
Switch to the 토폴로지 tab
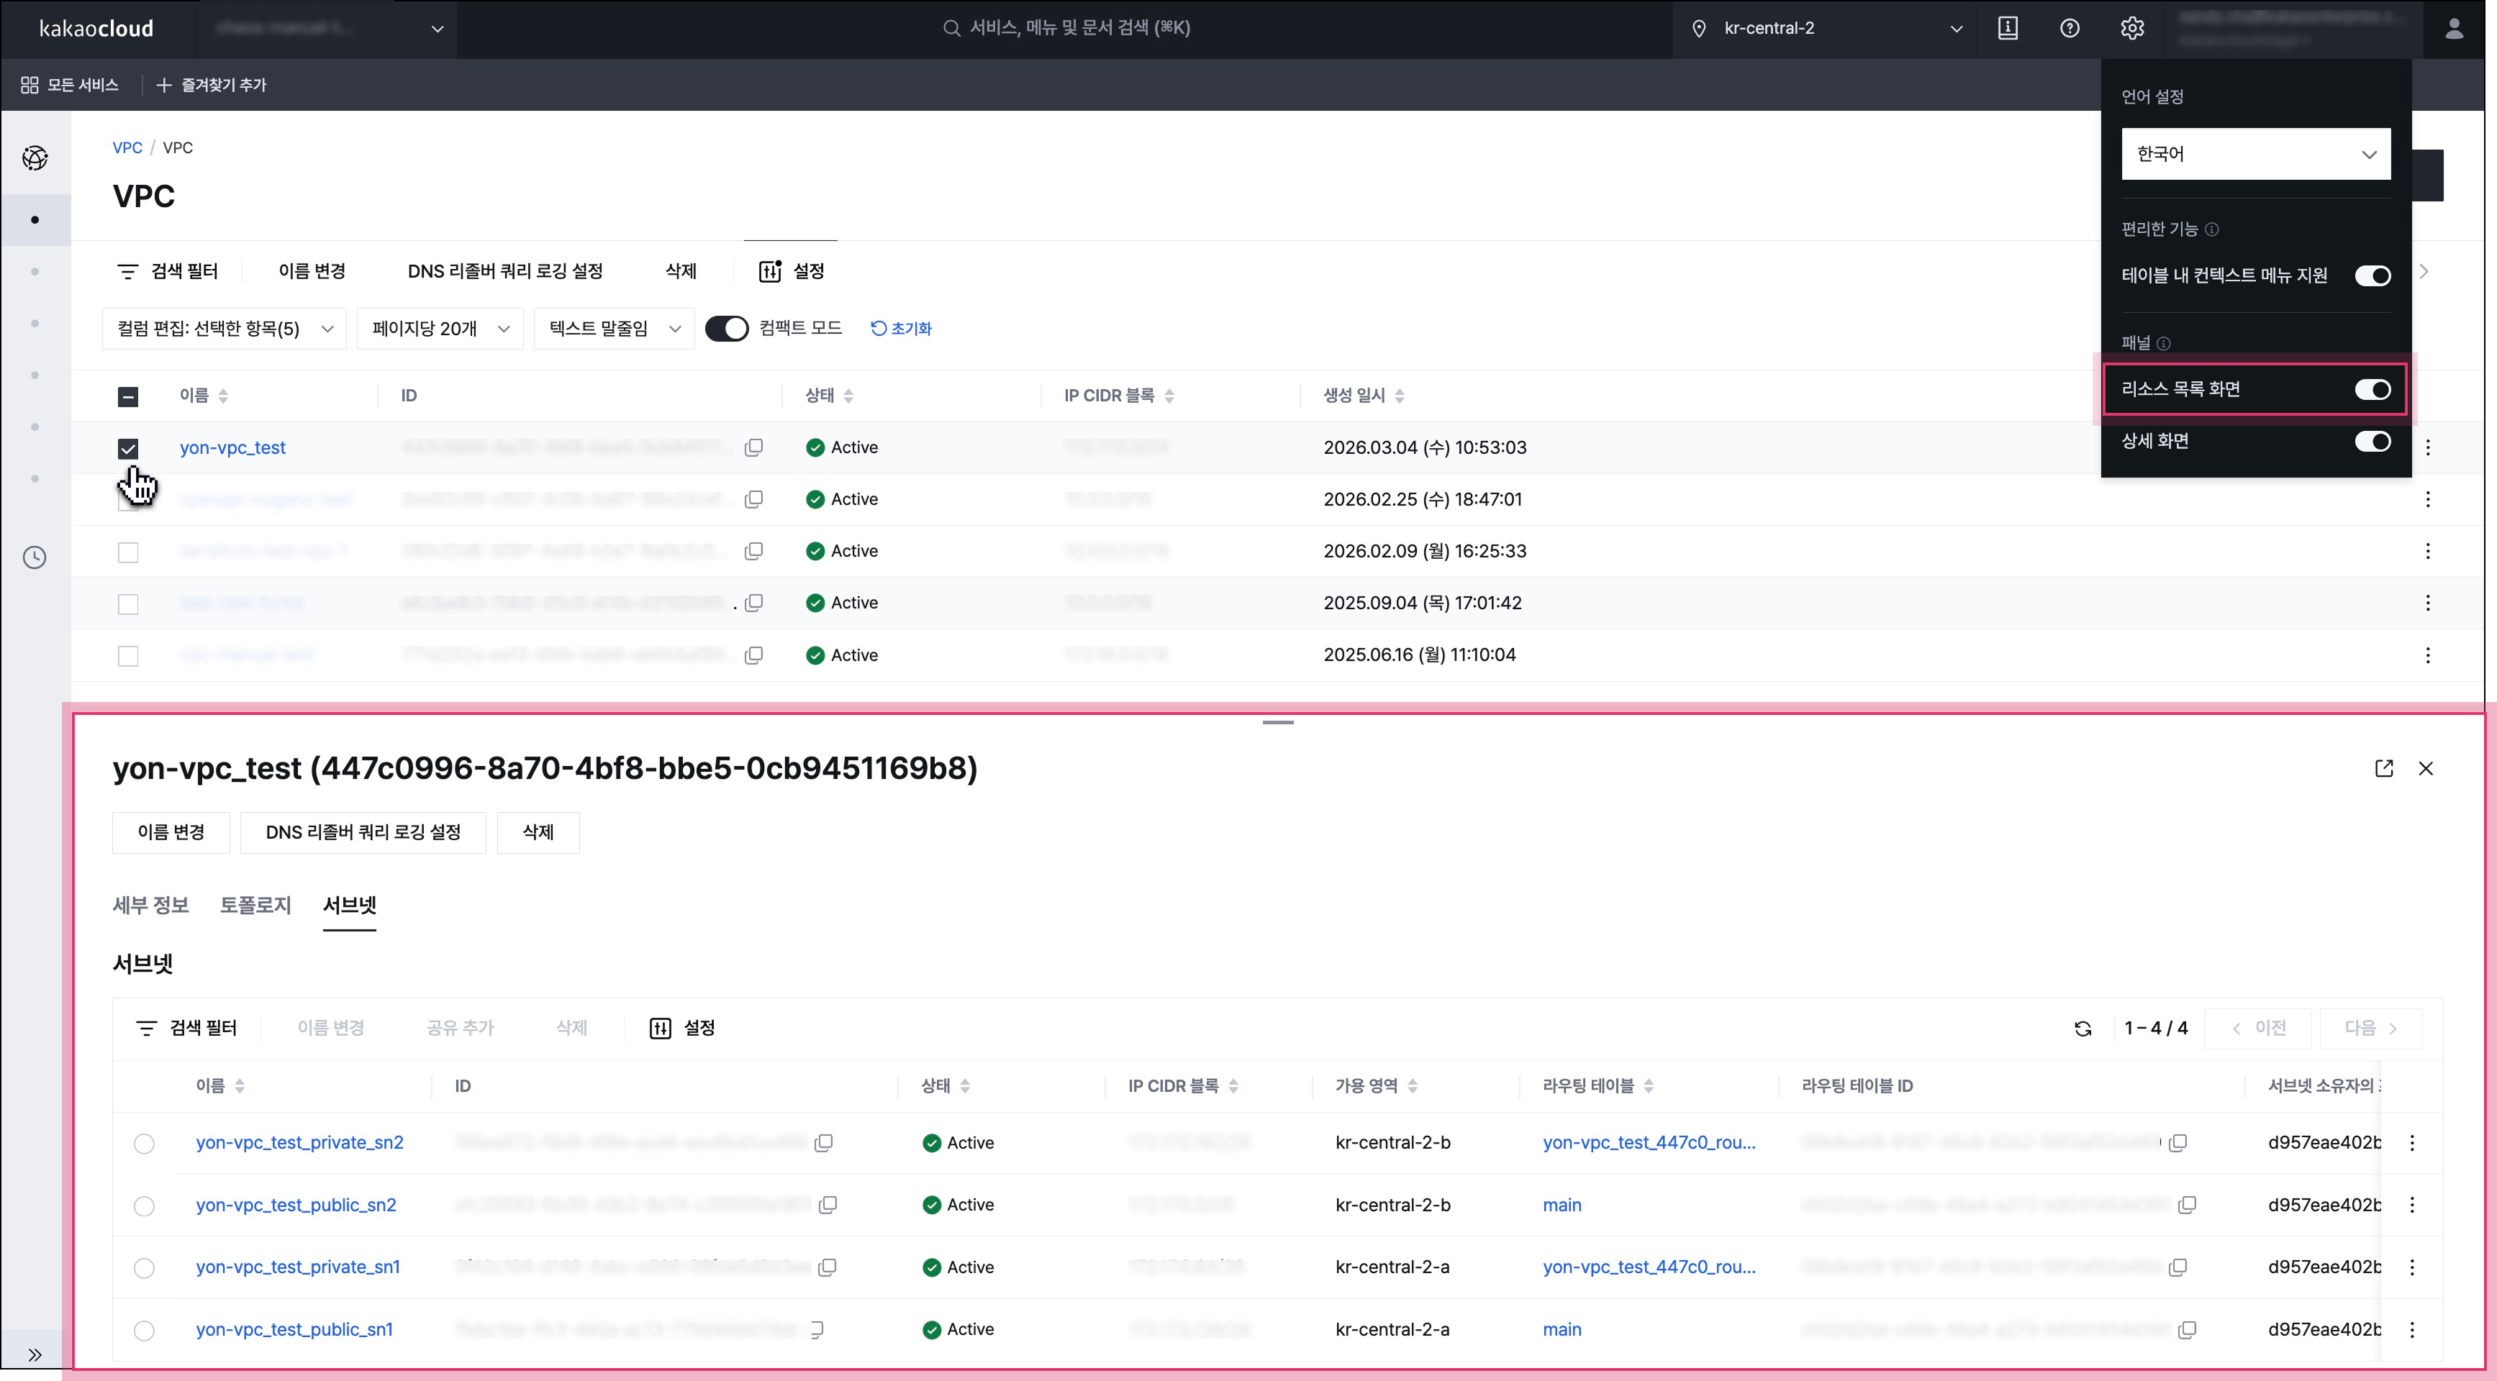coord(255,905)
